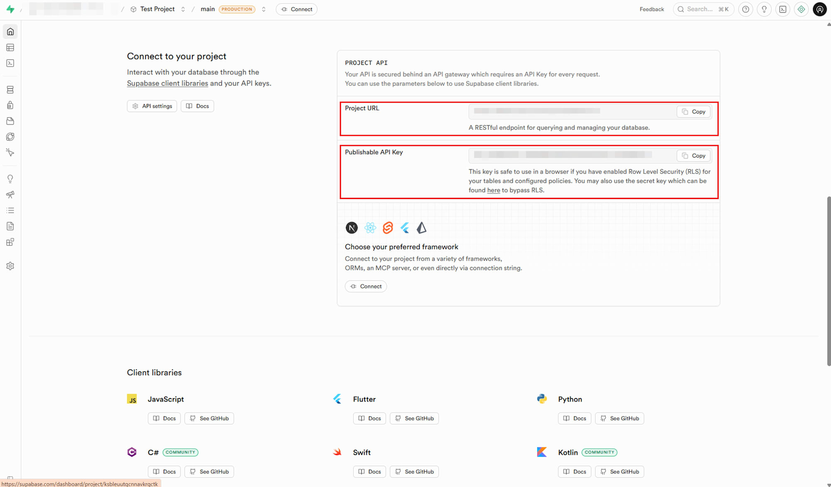Open Storage folder icon in sidebar
Screen dimensions: 831x487
10,121
